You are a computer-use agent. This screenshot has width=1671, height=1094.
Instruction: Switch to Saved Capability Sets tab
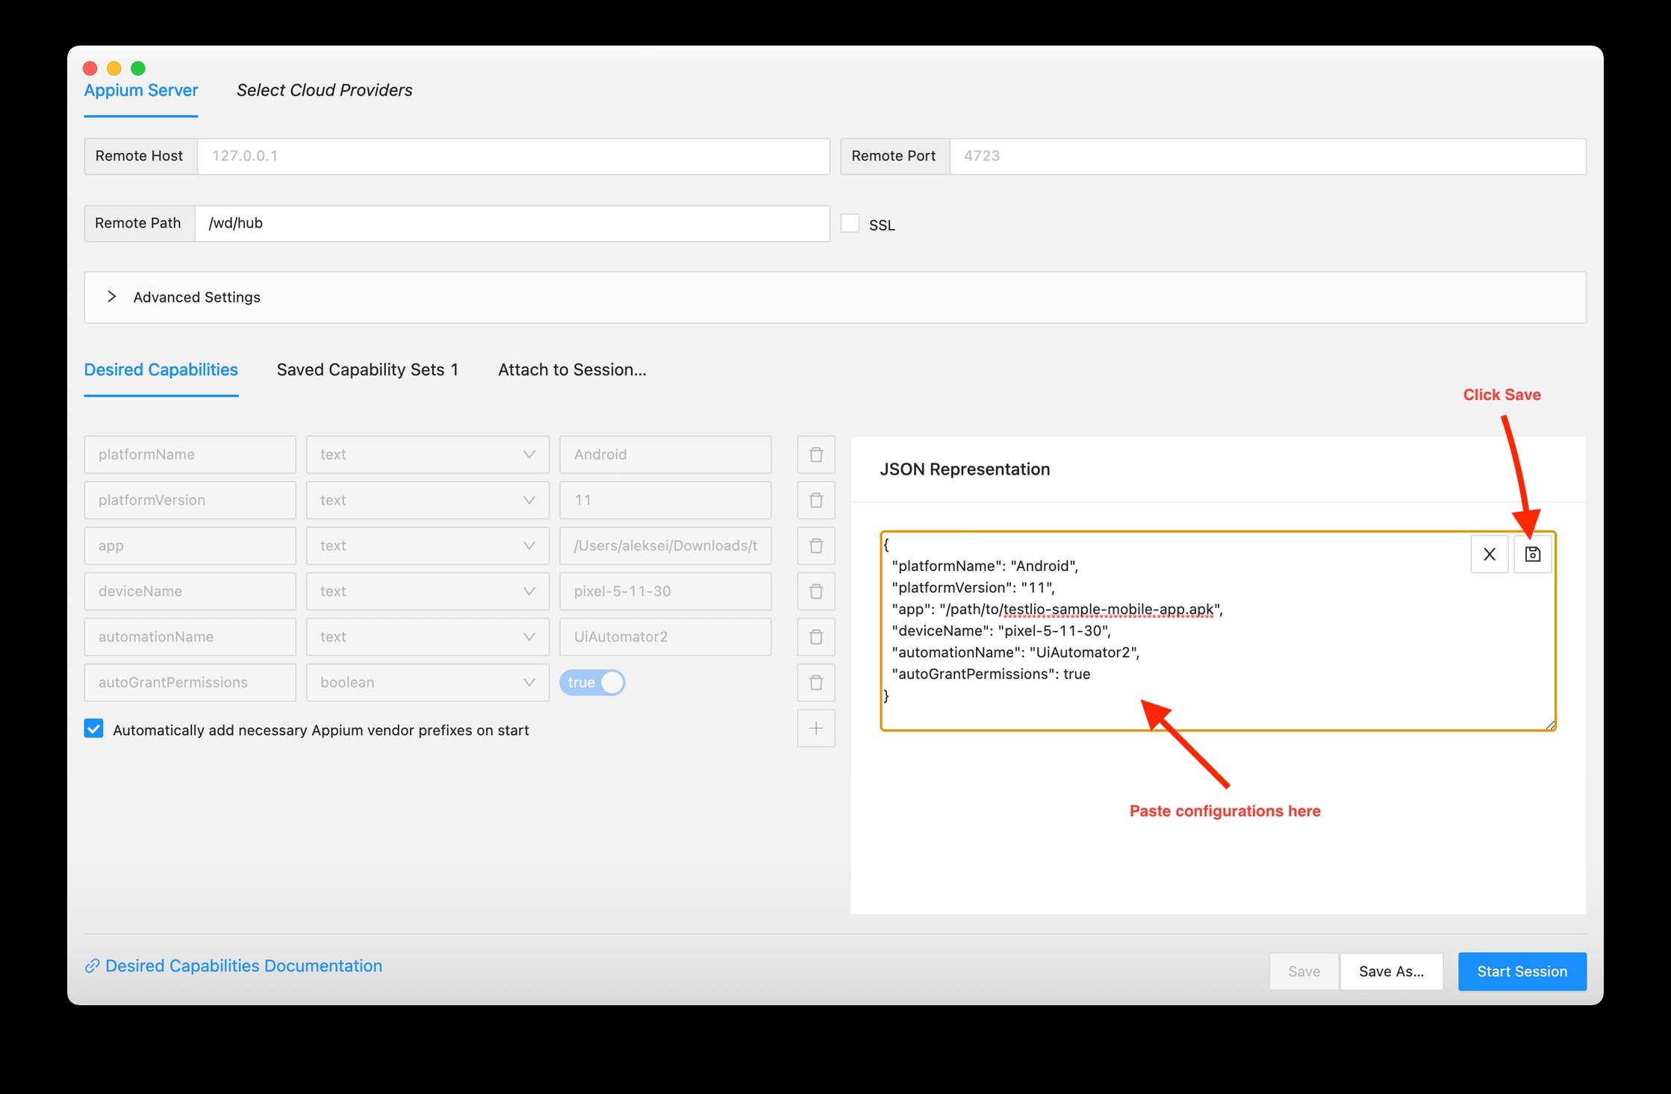[x=367, y=370]
